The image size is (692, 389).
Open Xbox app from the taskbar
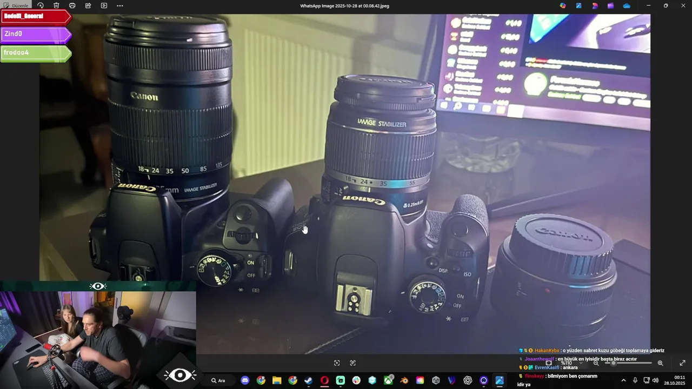click(388, 380)
